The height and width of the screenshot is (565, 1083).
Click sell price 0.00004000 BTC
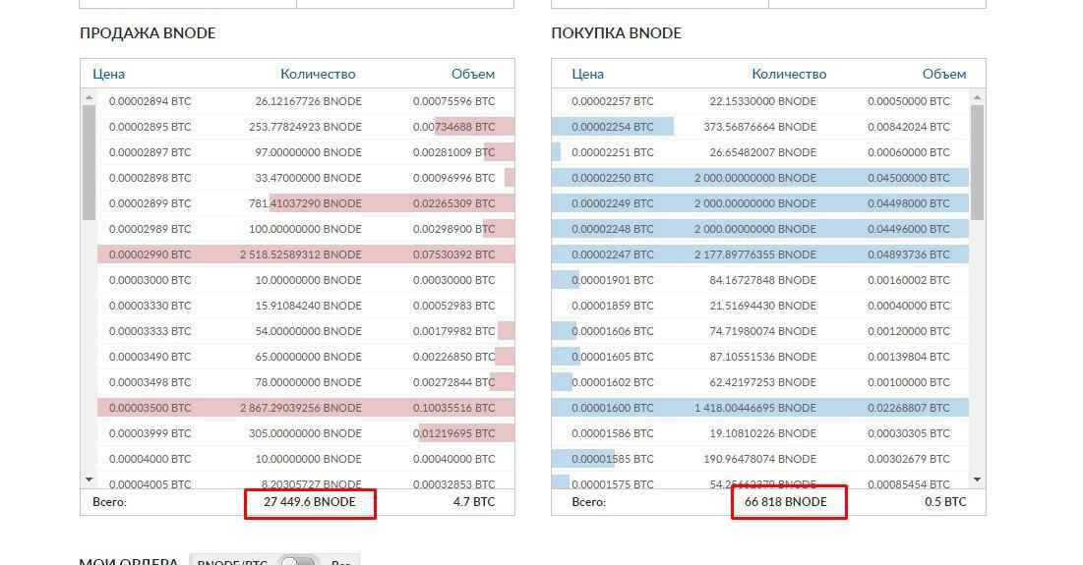150,459
